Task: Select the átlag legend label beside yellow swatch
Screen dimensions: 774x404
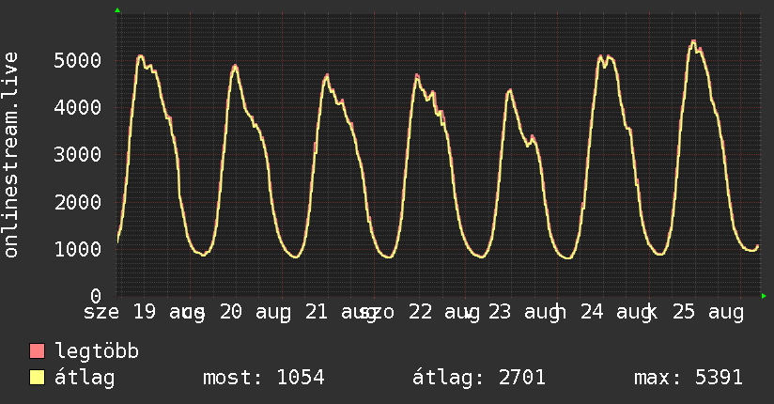Action: pyautogui.click(x=85, y=379)
